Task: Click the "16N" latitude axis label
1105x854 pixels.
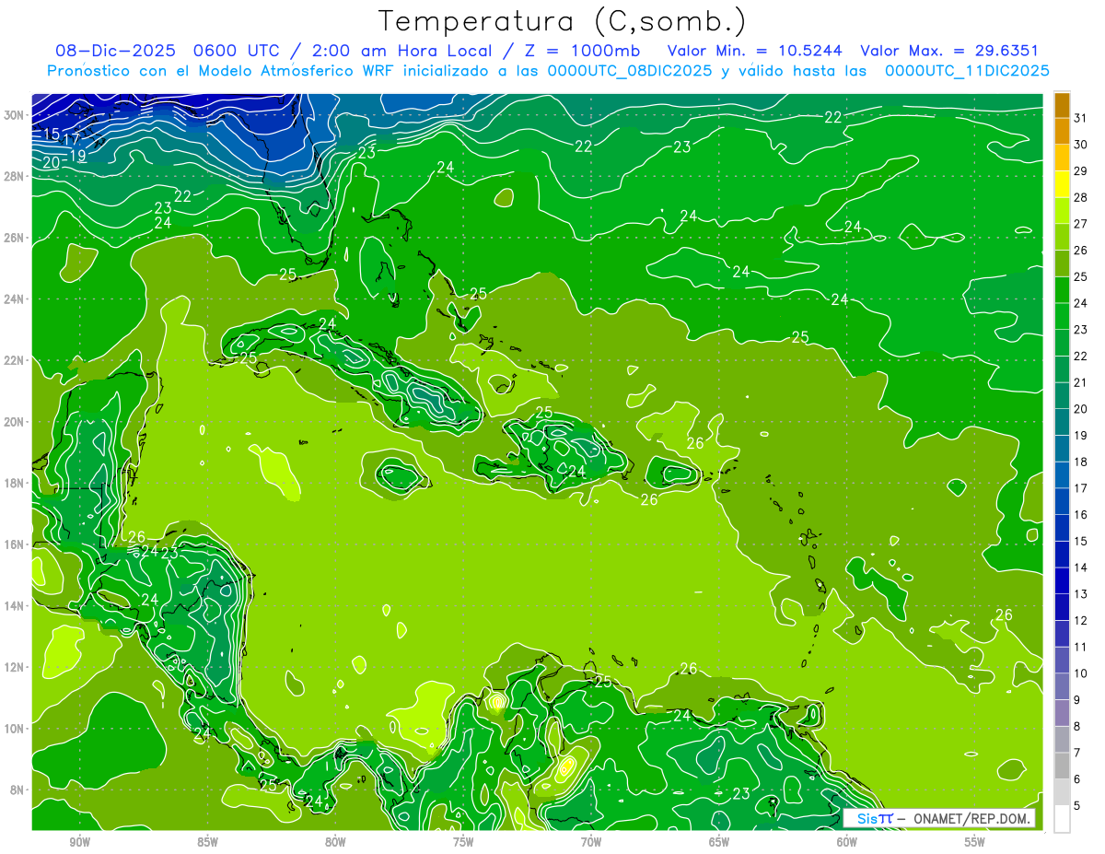Action: [x=16, y=544]
